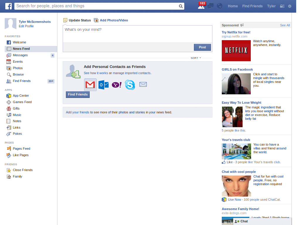This screenshot has height=225, width=300.
Task: Focus the search input field
Action: coord(97,6)
